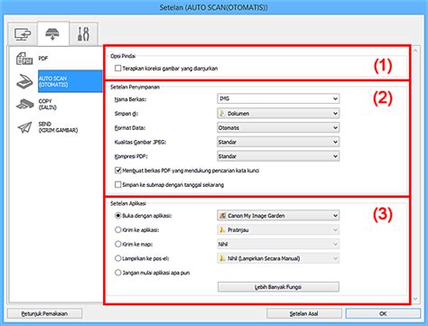Select the PDF scan icon in sidebar

24,58
